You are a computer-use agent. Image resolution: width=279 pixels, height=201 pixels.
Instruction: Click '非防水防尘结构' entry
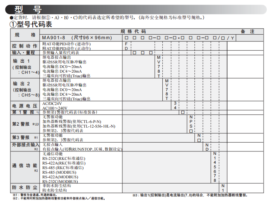57,186
